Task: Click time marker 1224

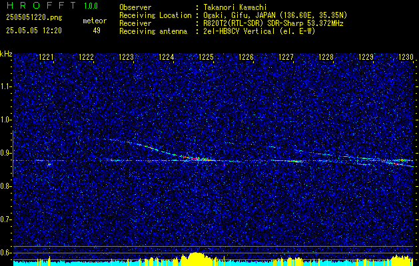Action: coord(167,57)
